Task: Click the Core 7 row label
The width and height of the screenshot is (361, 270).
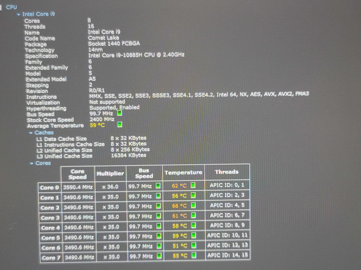Action: (51, 258)
